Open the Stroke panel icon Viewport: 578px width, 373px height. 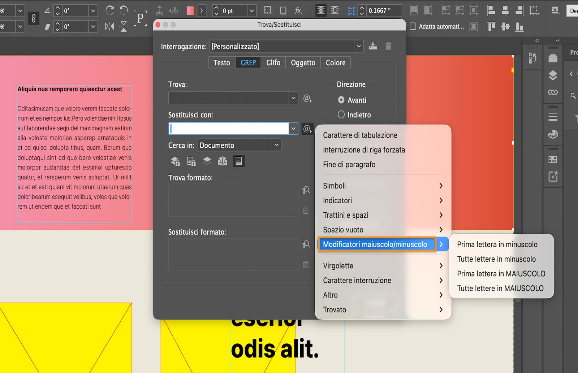tap(553, 117)
